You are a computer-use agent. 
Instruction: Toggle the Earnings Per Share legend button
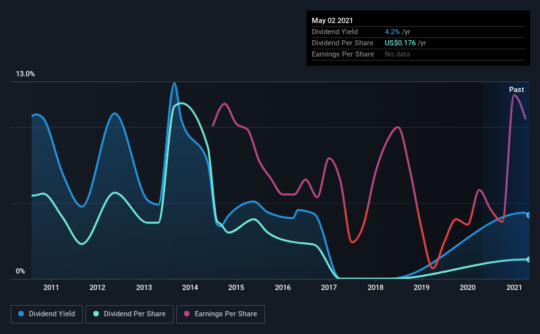[x=220, y=314]
